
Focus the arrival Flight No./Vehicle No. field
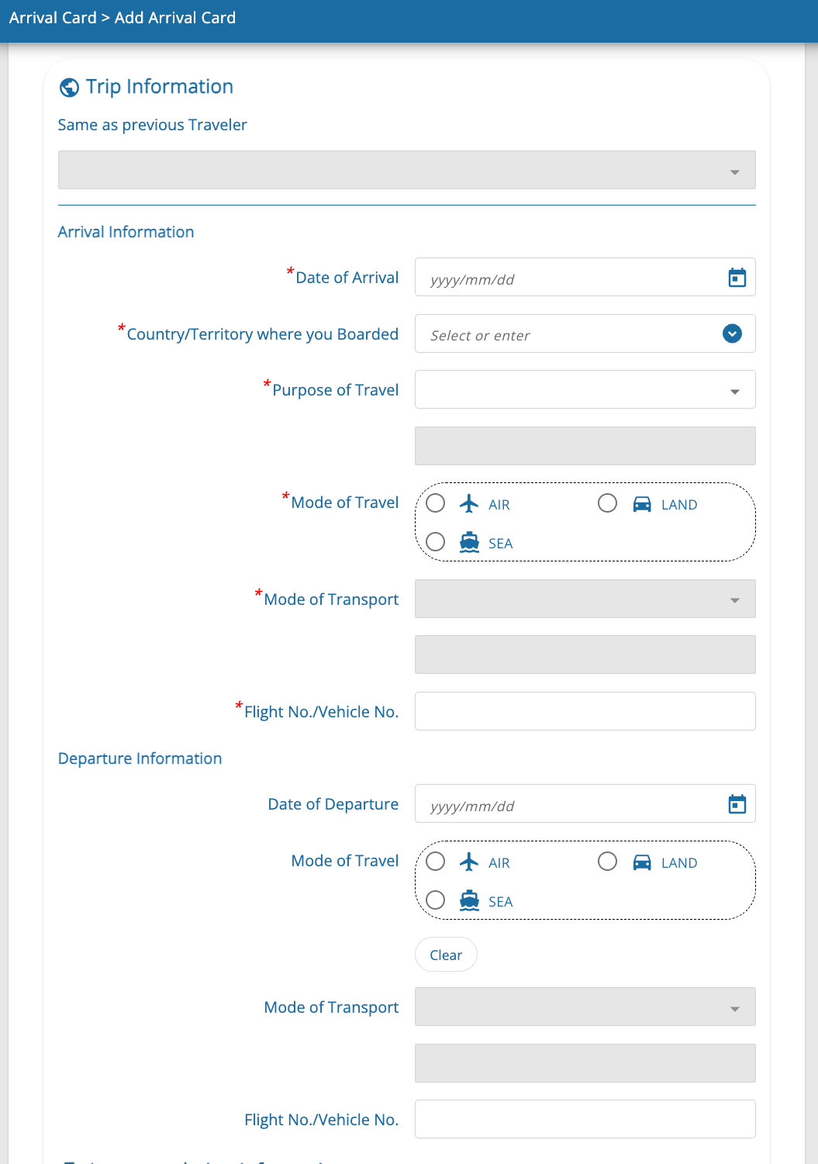click(585, 711)
